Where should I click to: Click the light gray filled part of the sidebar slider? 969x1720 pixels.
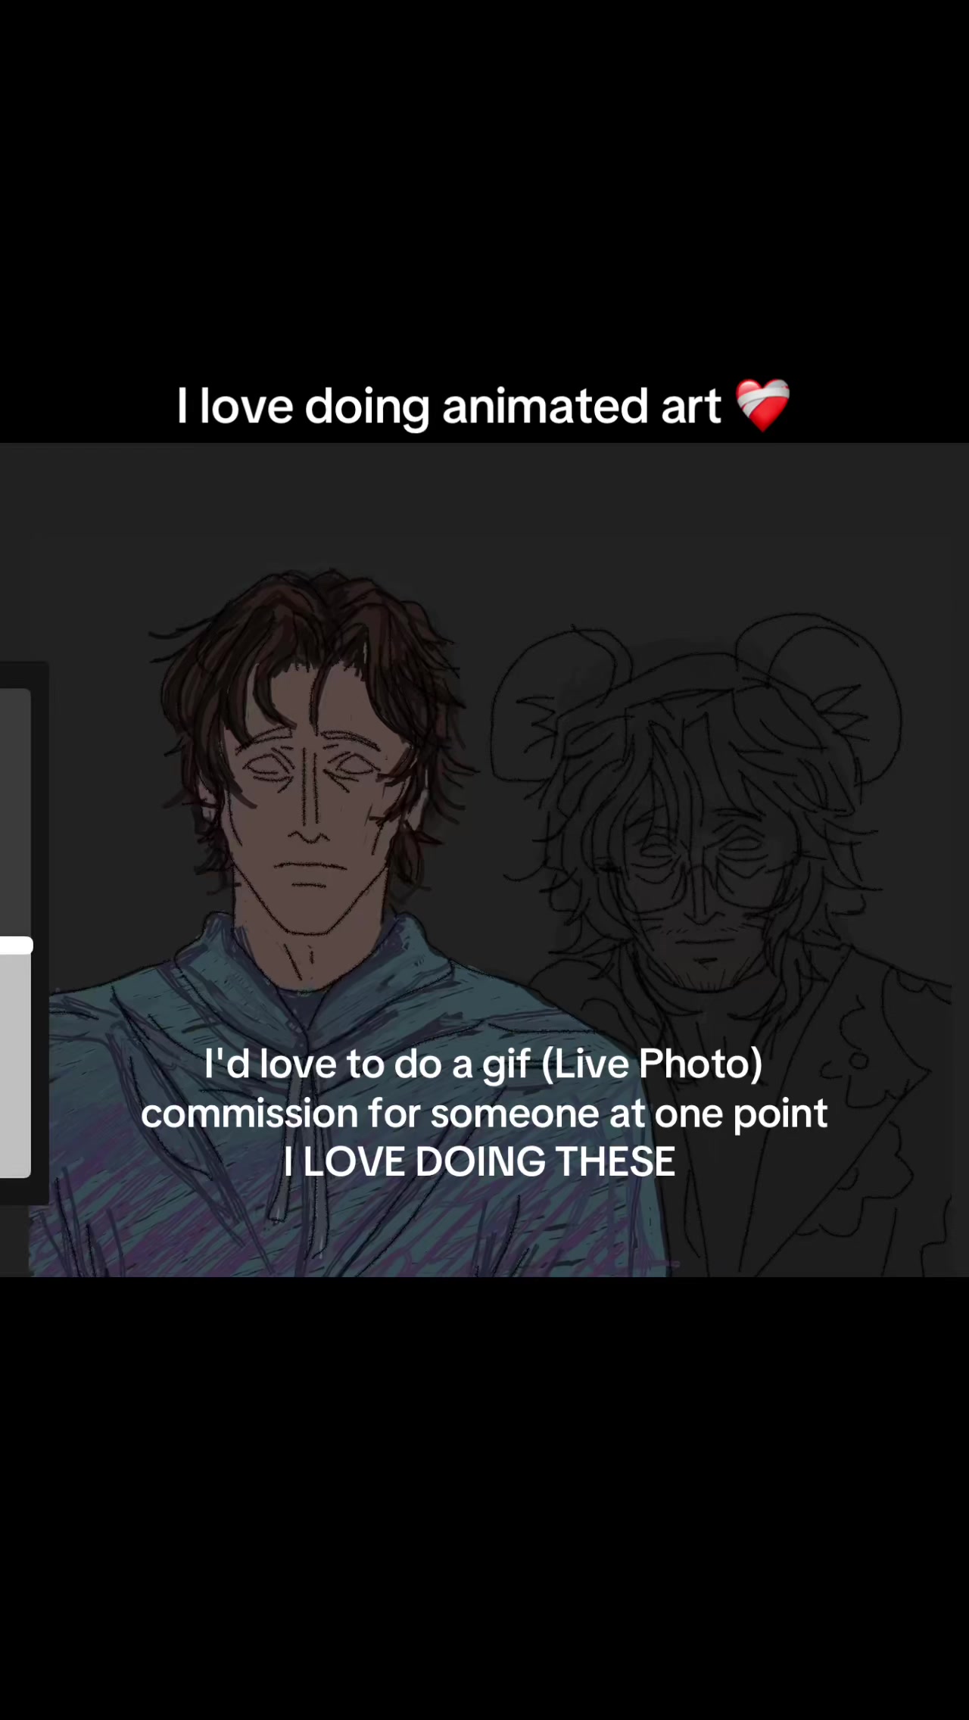[15, 1064]
